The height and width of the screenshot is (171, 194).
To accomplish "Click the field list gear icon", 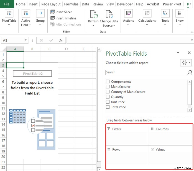I will point(185,63).
